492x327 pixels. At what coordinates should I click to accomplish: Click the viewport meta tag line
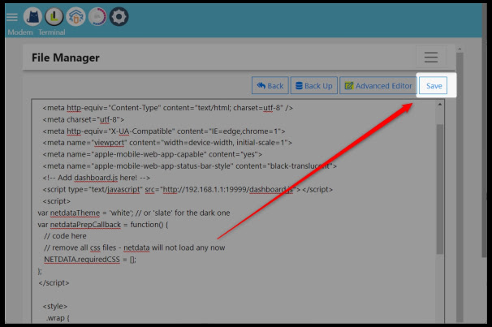pos(167,143)
